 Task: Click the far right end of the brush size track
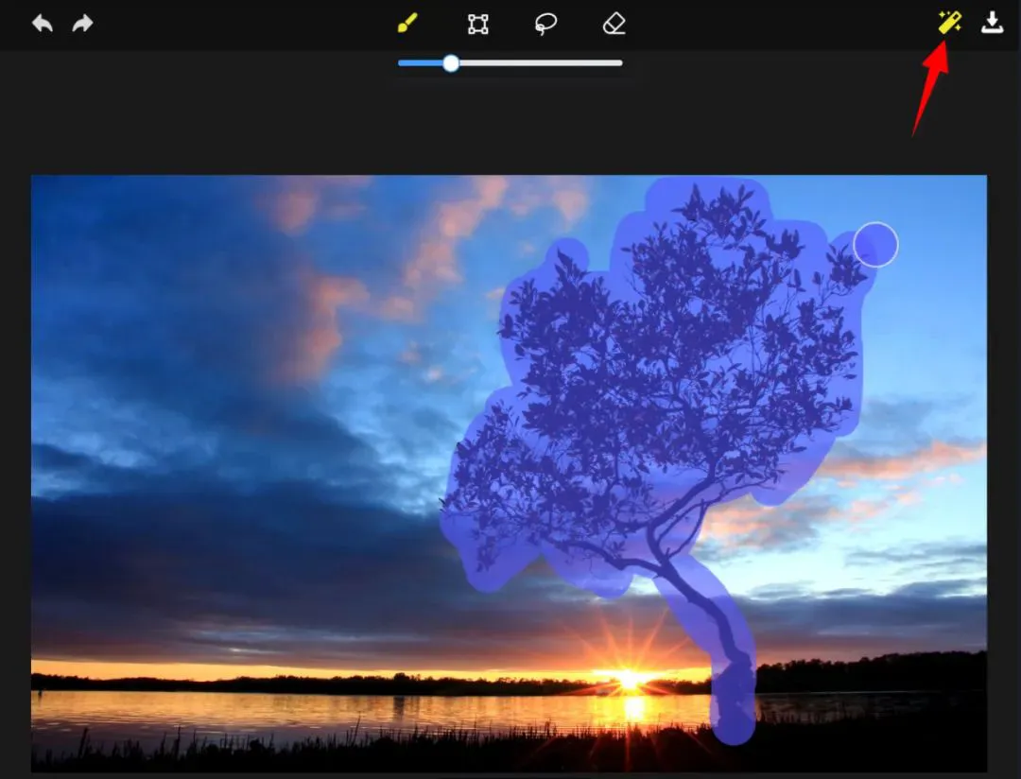tap(619, 63)
